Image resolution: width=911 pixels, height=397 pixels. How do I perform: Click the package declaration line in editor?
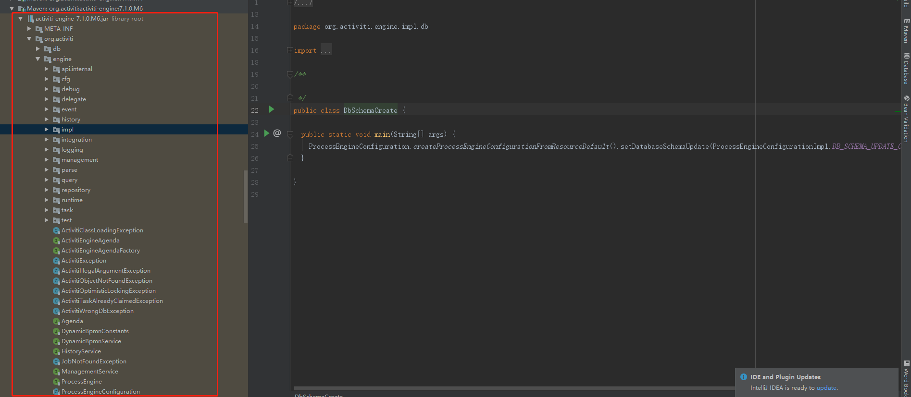(362, 27)
